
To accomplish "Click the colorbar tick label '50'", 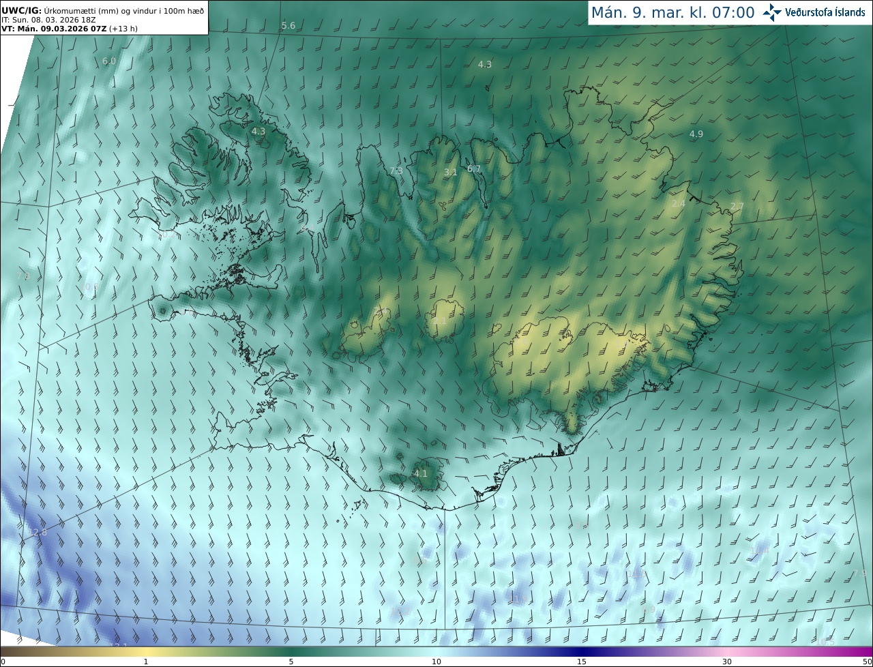I will coord(867,662).
